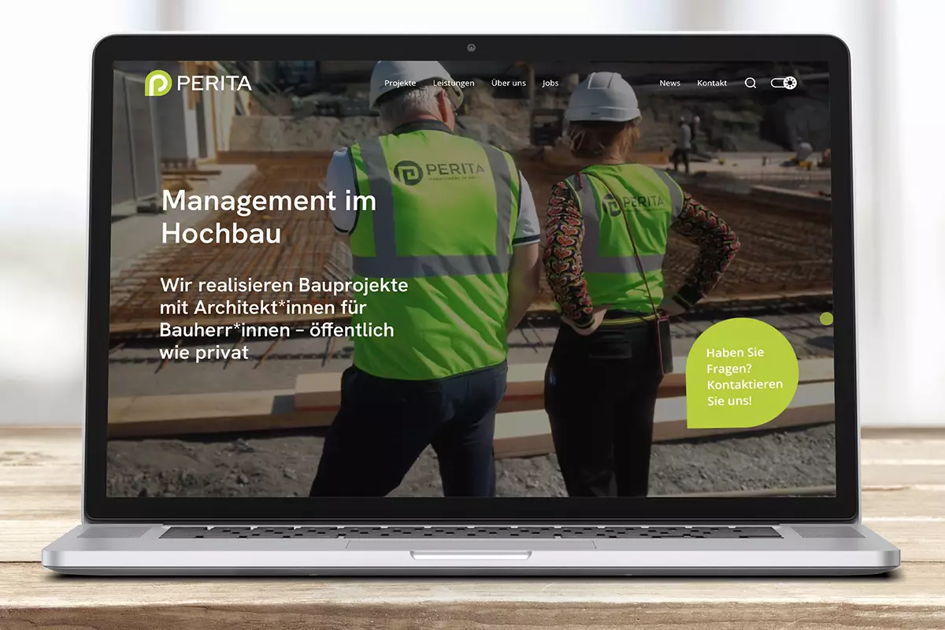Click the laptop webcam above the screen

point(470,47)
